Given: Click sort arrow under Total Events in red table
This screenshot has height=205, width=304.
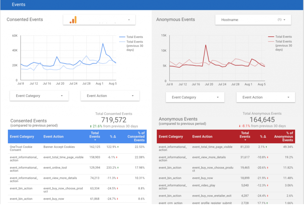Looking at the screenshot, I should [x=245, y=140].
